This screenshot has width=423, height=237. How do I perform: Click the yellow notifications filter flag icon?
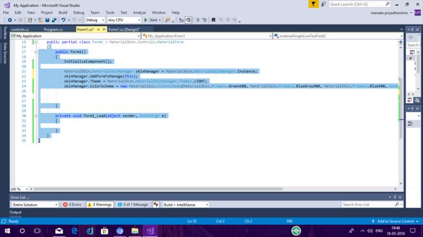click(314, 4)
